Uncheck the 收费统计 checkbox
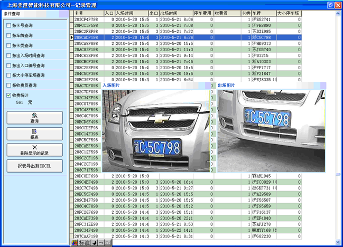 coord(8,96)
